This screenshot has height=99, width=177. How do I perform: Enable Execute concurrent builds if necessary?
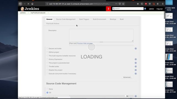point(47,74)
